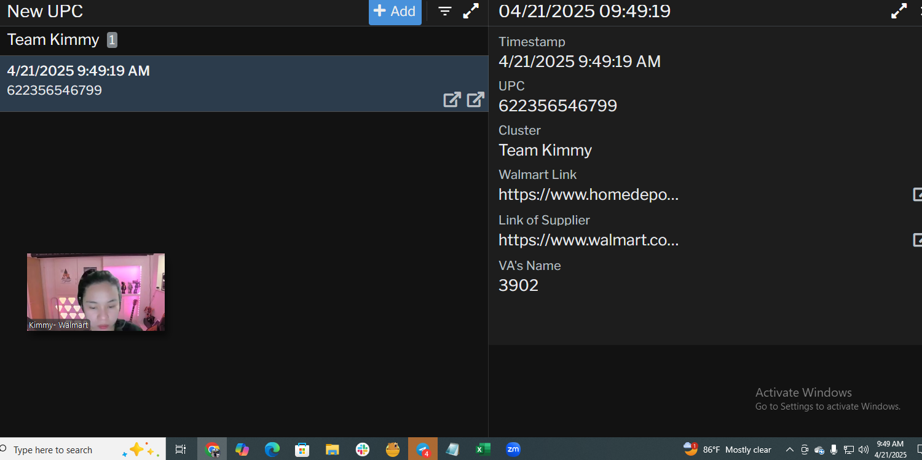Open the filter options icon

click(445, 11)
